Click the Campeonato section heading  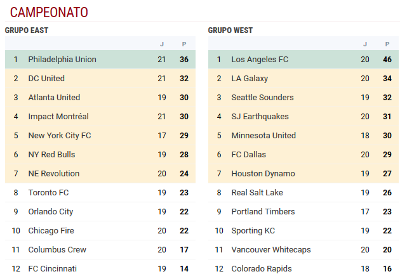(x=49, y=12)
